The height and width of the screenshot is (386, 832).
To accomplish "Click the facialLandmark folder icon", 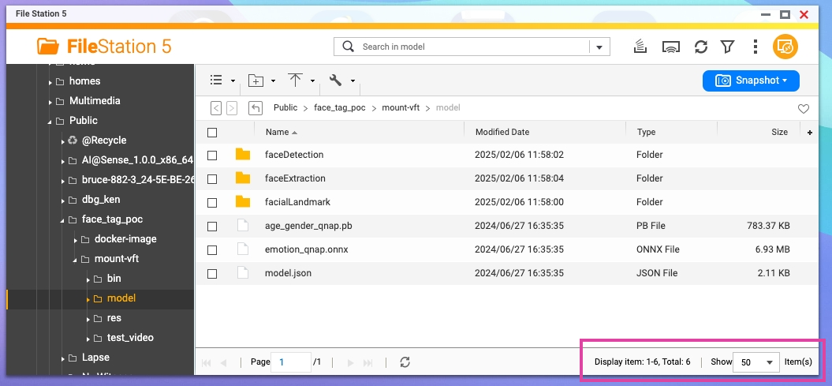I will click(242, 202).
